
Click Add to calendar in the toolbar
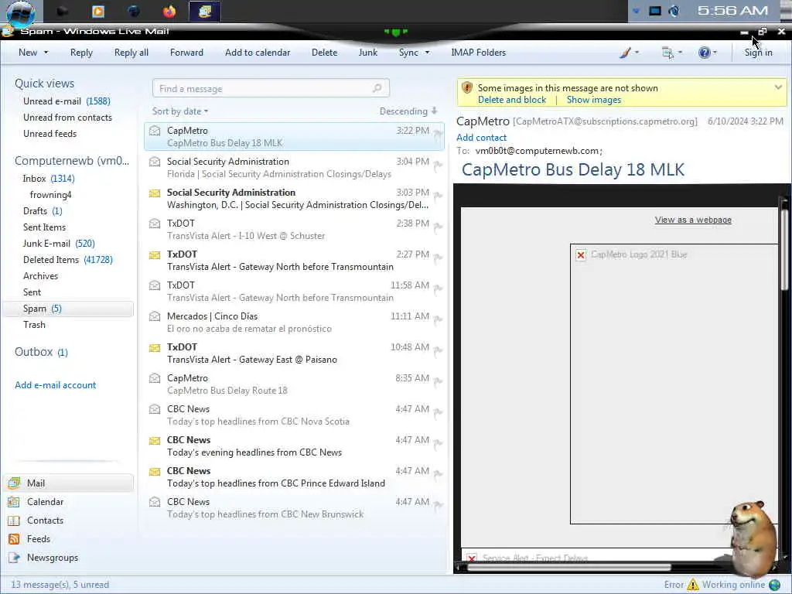258,53
